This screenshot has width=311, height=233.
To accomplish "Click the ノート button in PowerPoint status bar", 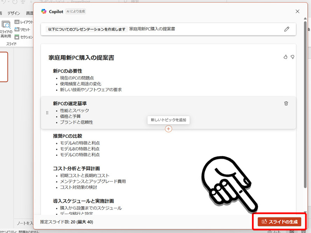I will 274,231.
